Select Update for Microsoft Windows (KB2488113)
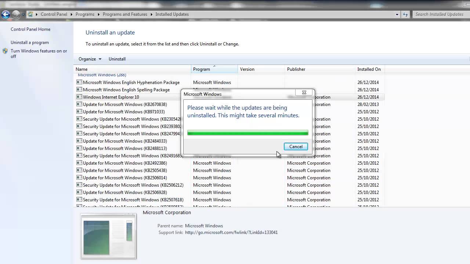Viewport: 470px width, 264px height. 125,148
